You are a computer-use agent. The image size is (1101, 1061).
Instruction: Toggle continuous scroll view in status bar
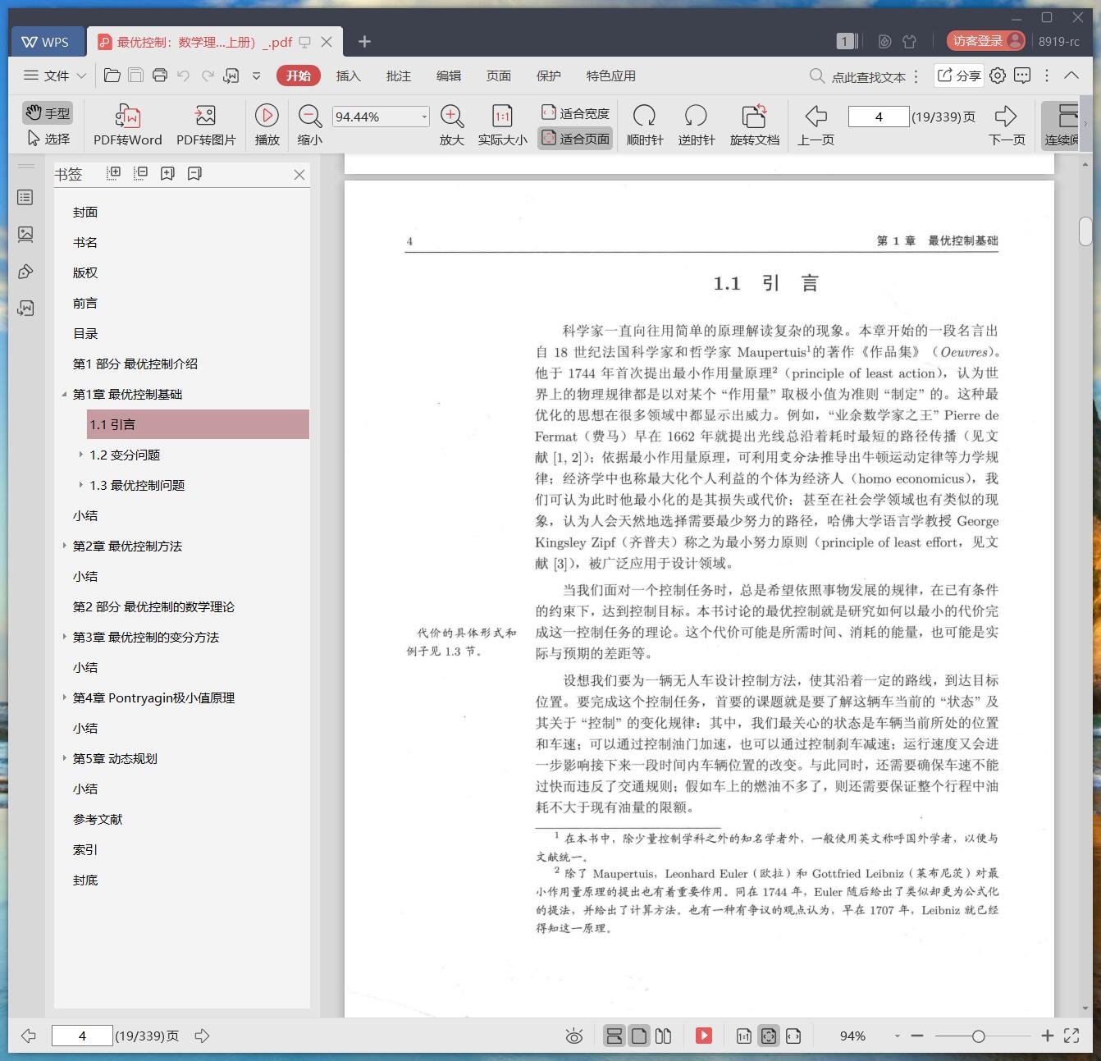point(614,1036)
